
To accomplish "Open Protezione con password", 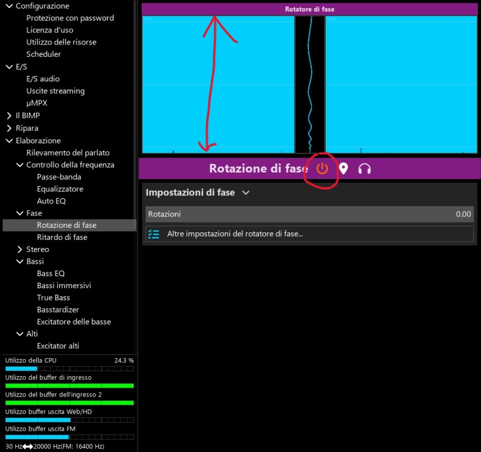I will point(70,18).
